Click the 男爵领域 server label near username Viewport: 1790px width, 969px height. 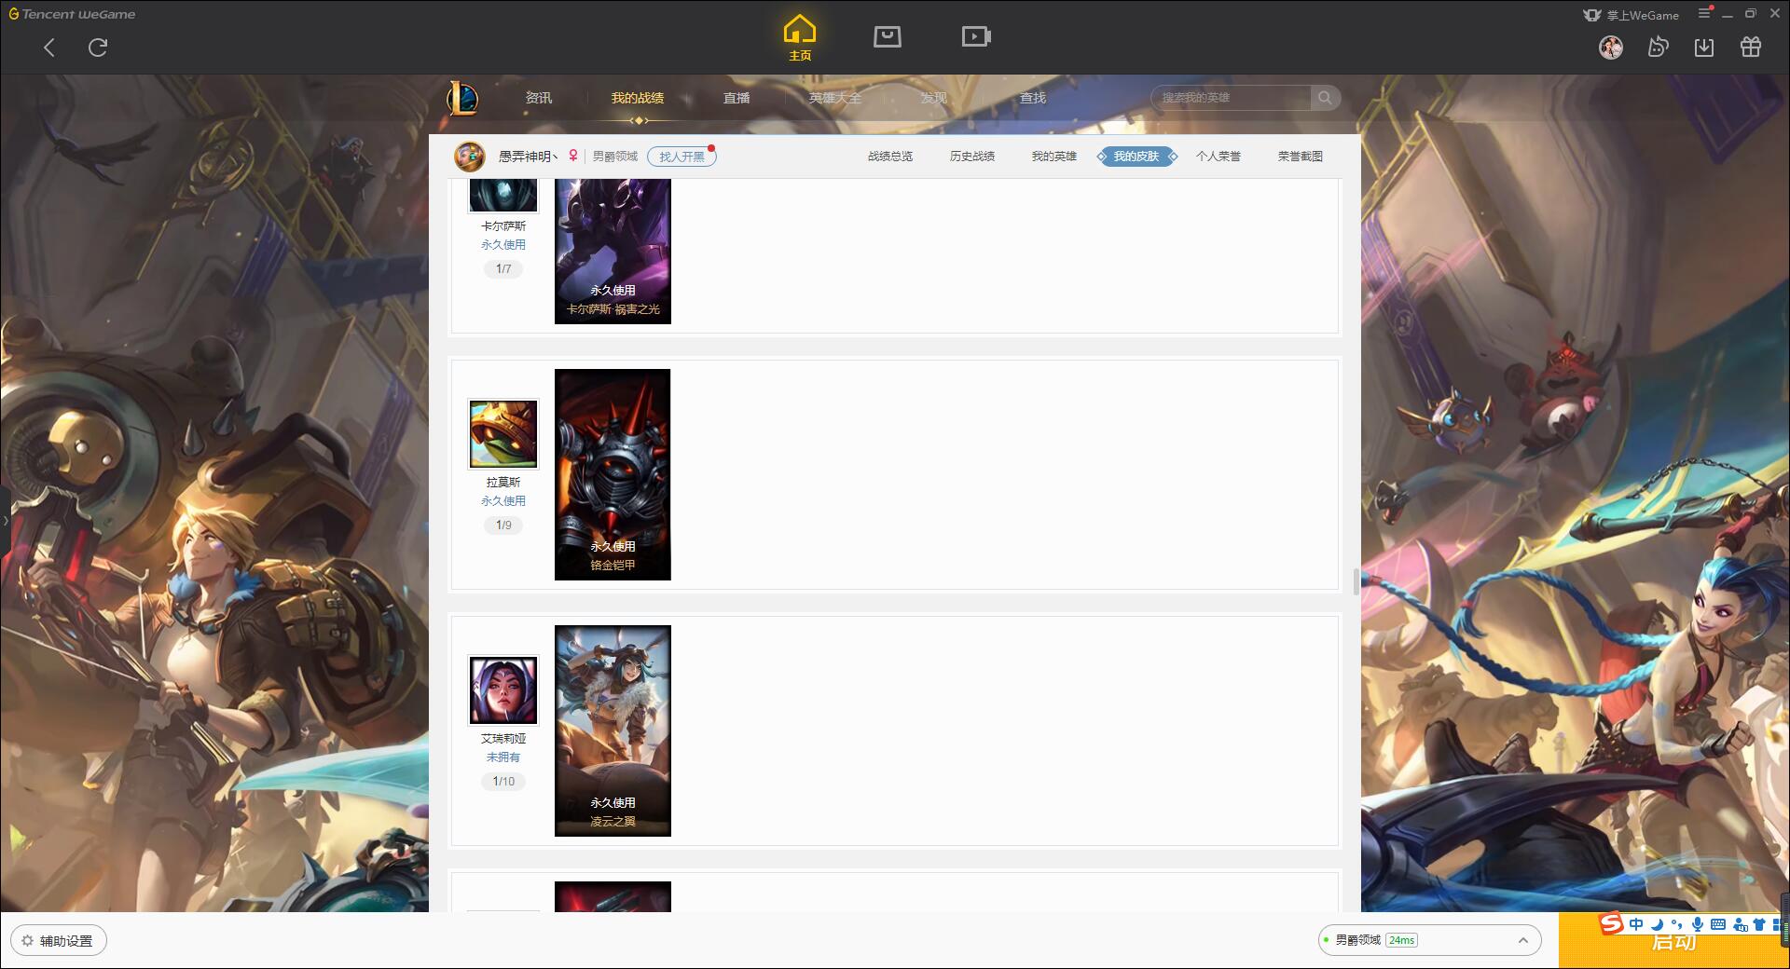[615, 157]
